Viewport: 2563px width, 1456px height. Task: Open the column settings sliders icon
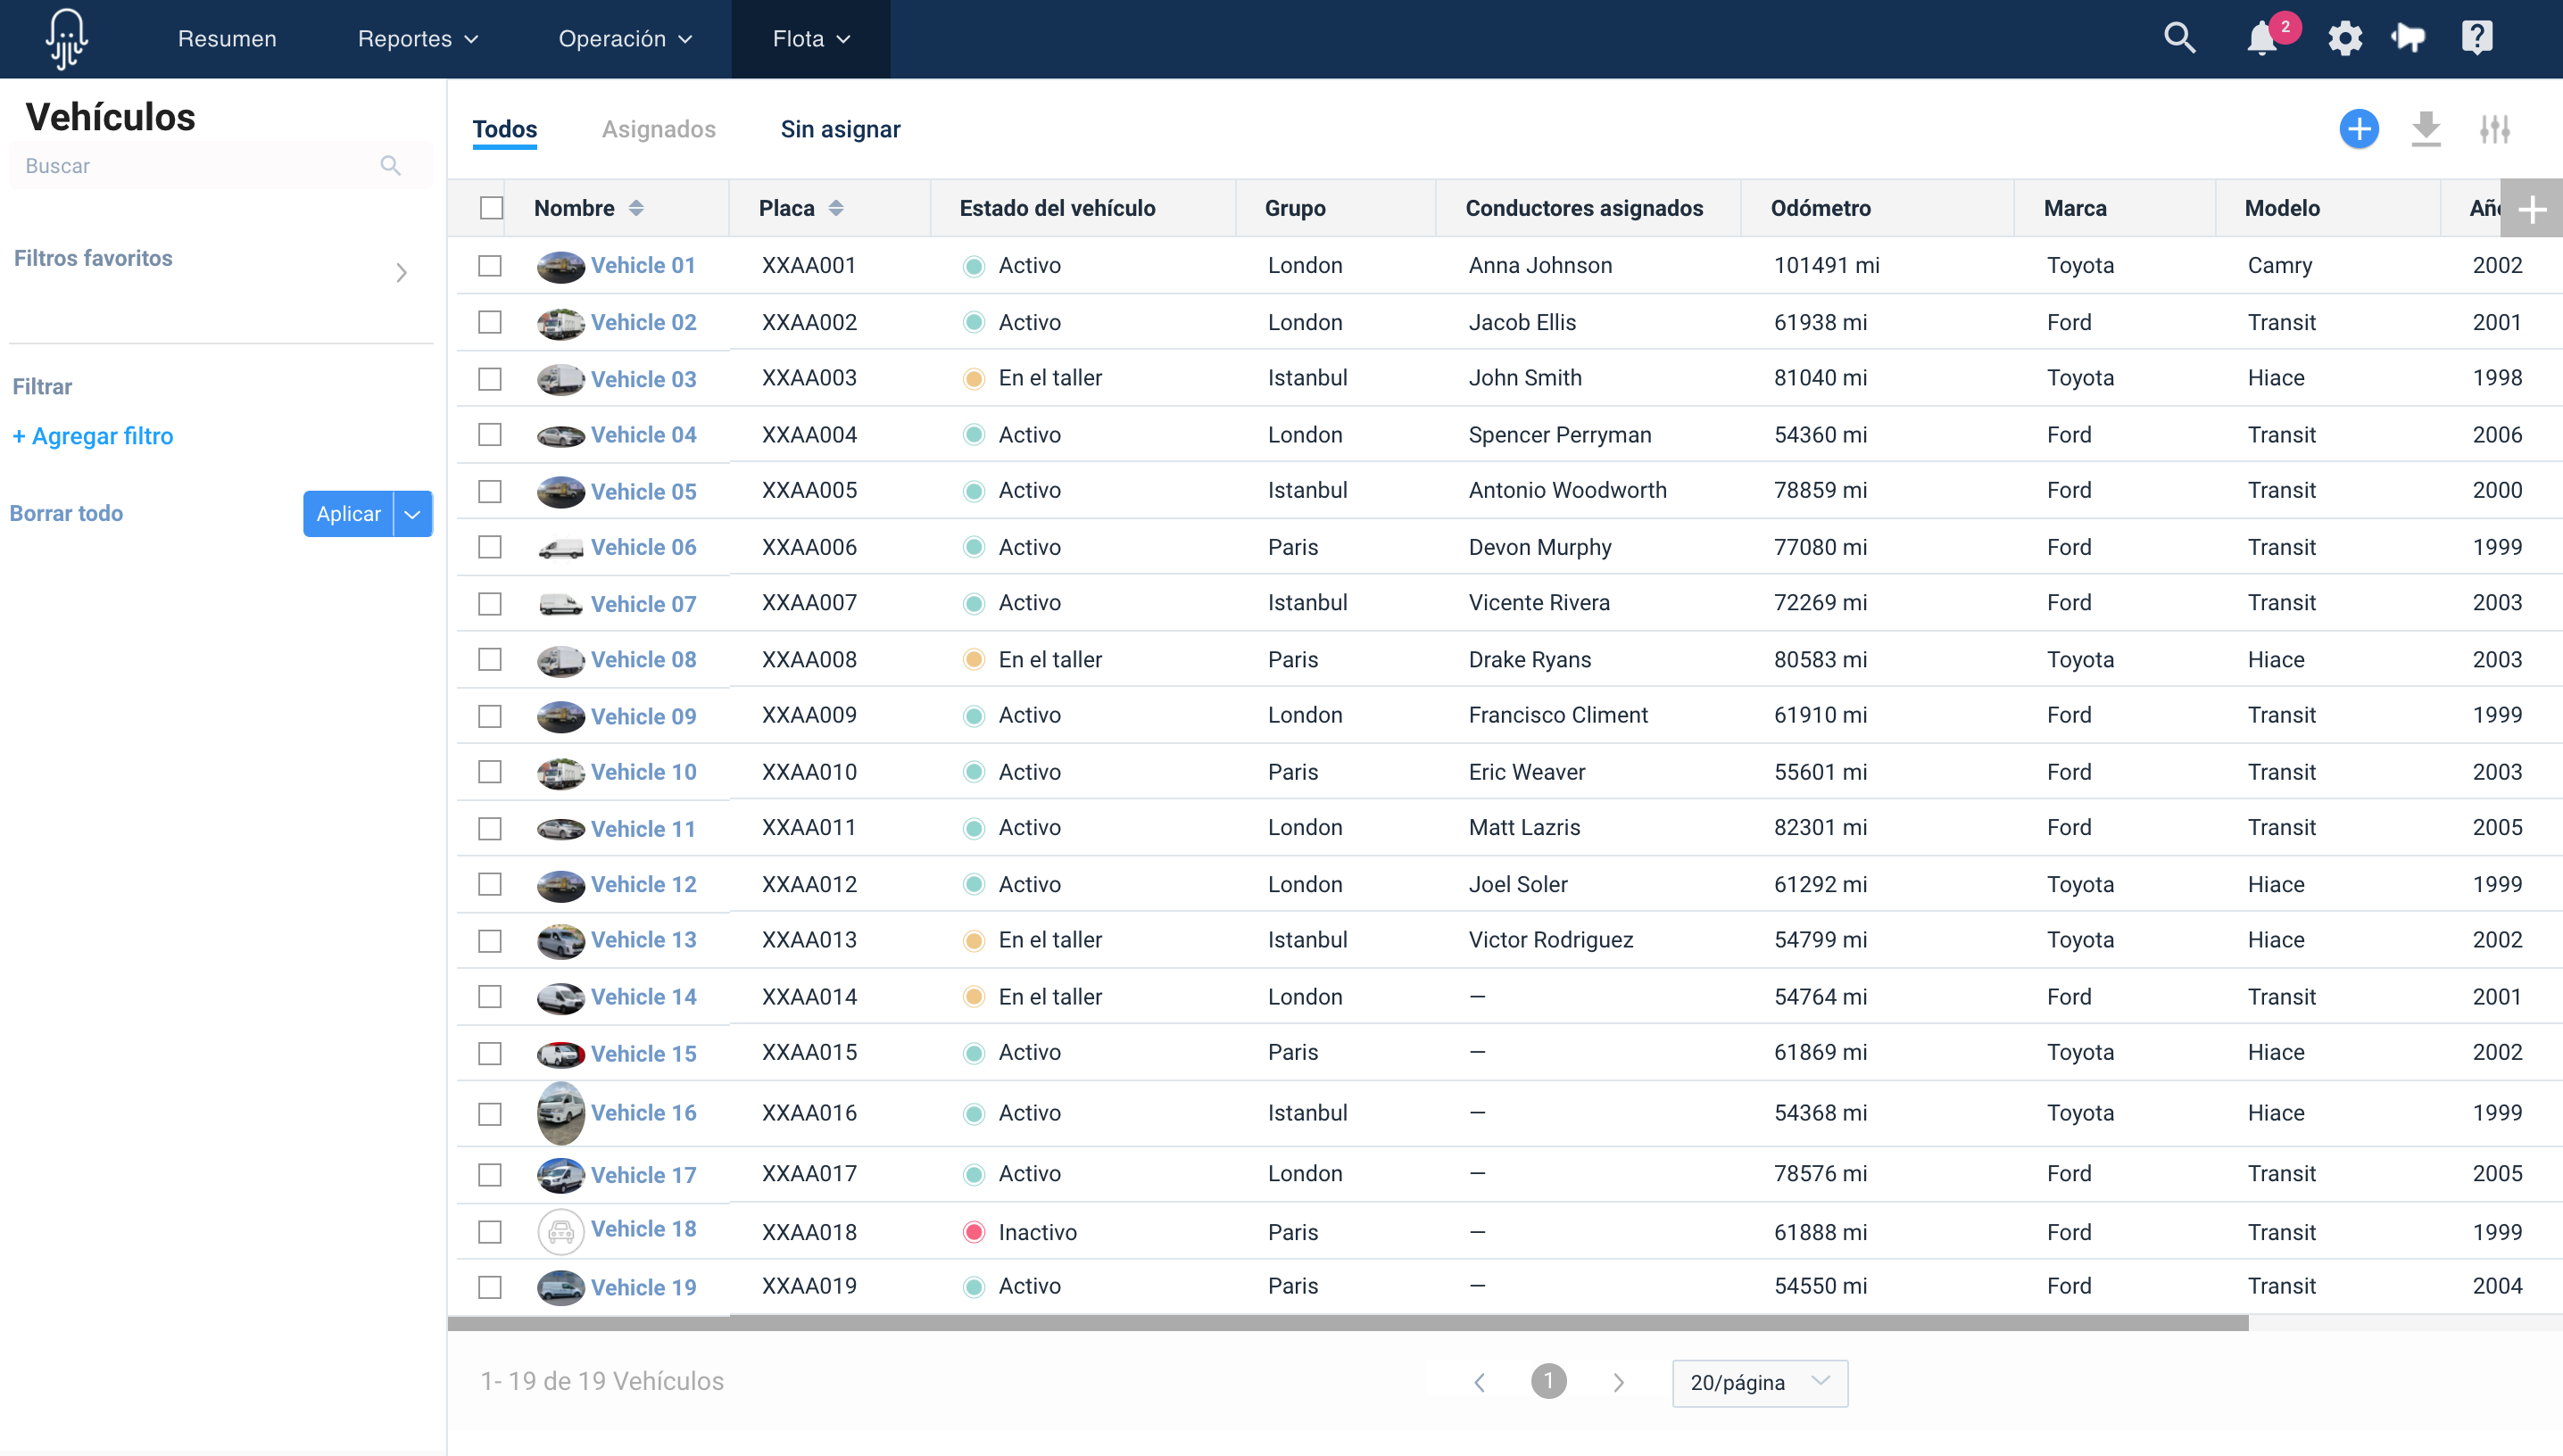2495,128
